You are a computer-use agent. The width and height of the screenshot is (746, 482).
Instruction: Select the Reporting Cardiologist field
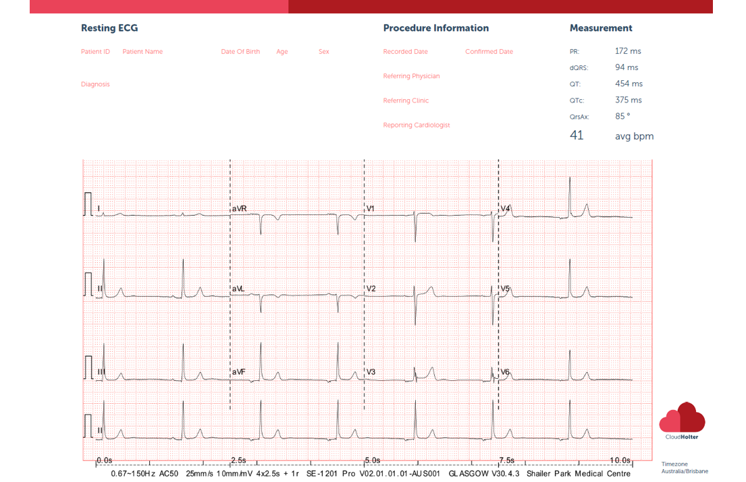(x=416, y=125)
